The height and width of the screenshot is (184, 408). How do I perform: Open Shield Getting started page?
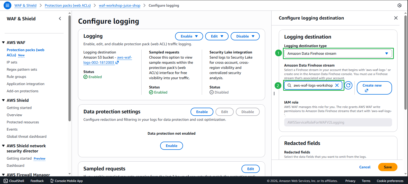coord(19,108)
